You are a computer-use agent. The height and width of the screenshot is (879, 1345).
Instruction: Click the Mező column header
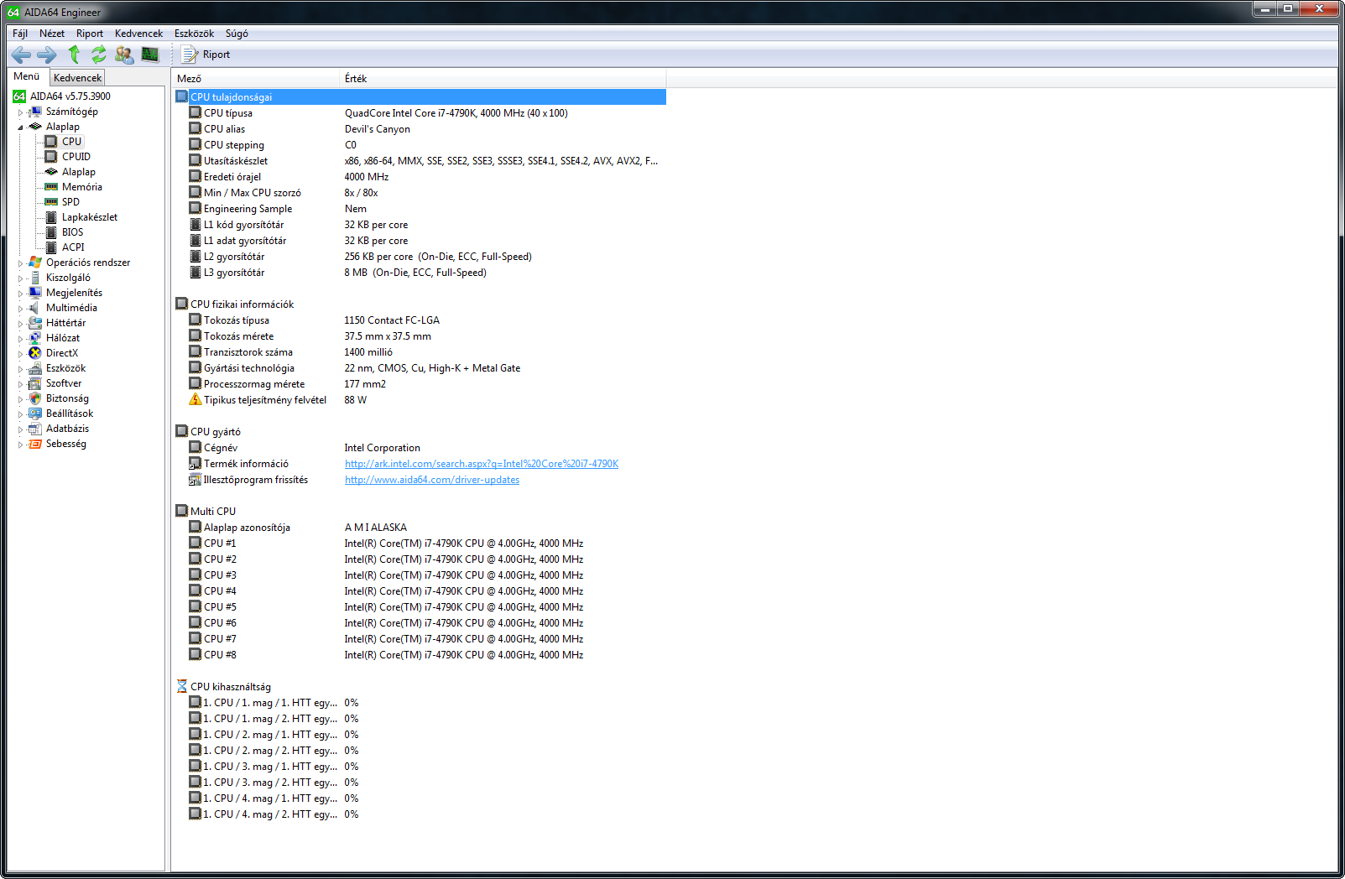(256, 79)
